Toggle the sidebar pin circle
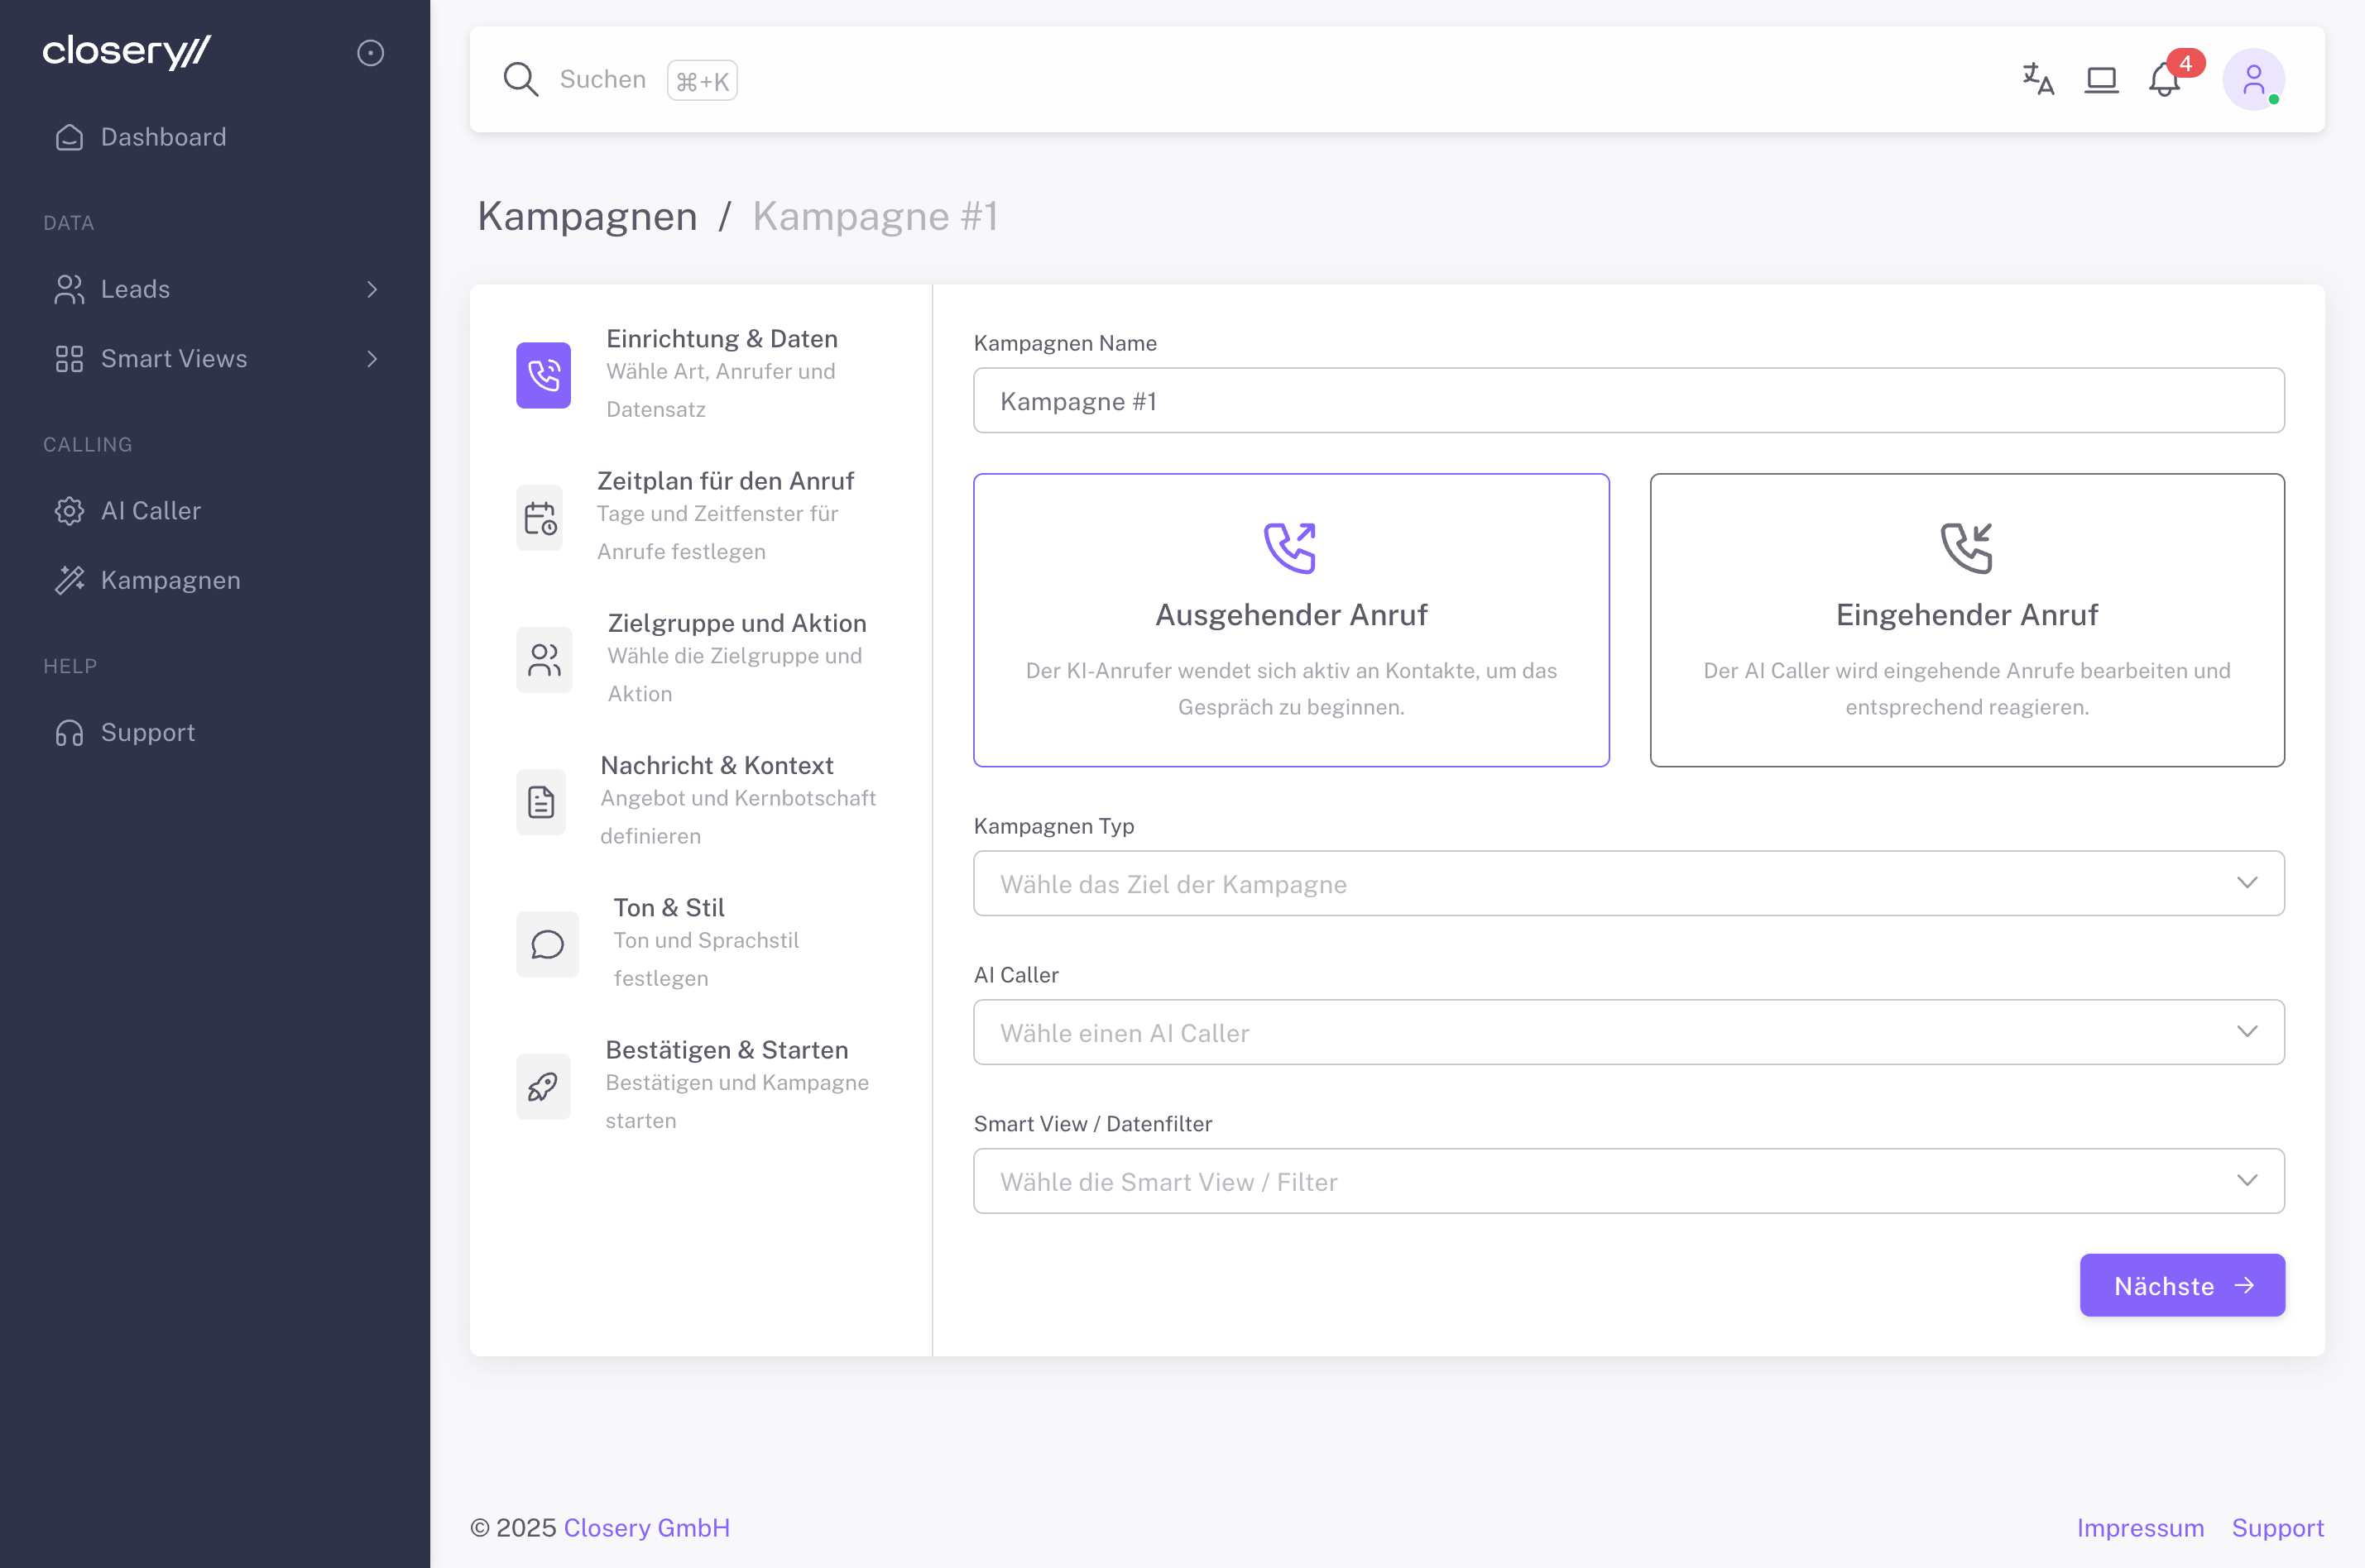This screenshot has height=1568, width=2365. click(370, 53)
